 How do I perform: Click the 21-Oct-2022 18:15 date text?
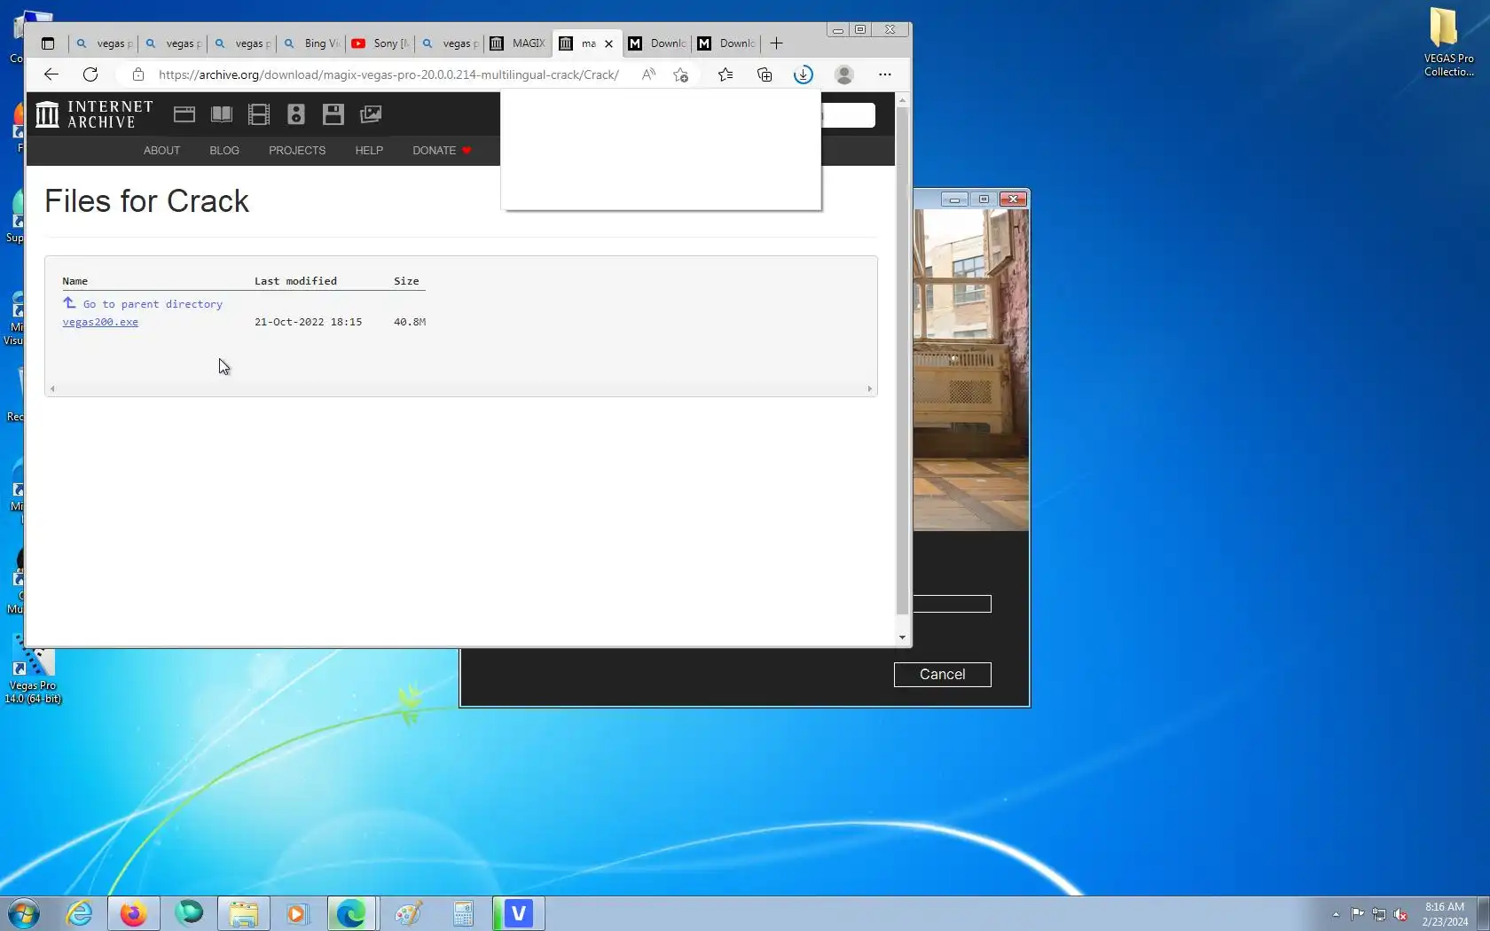click(308, 322)
